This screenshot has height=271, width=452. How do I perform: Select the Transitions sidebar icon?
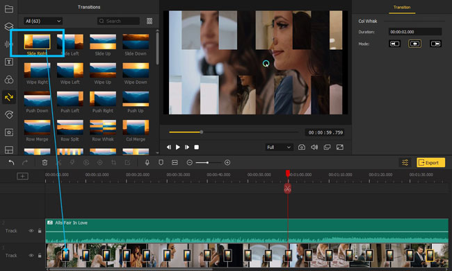pos(9,97)
